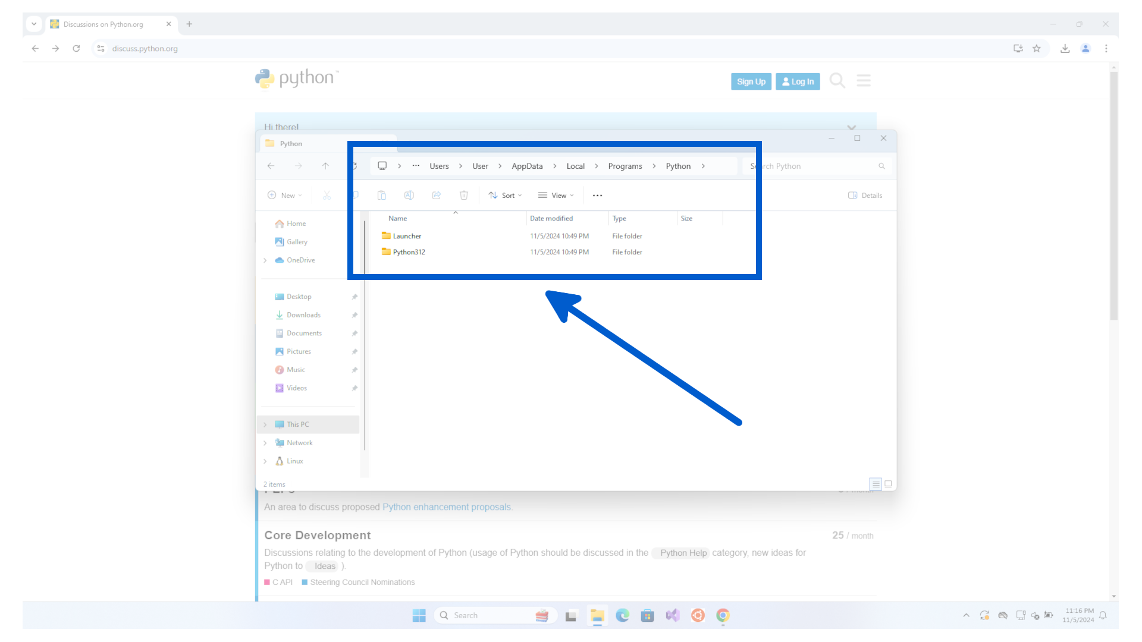Click the Cut scissors icon
This screenshot has height=642, width=1142.
(327, 196)
